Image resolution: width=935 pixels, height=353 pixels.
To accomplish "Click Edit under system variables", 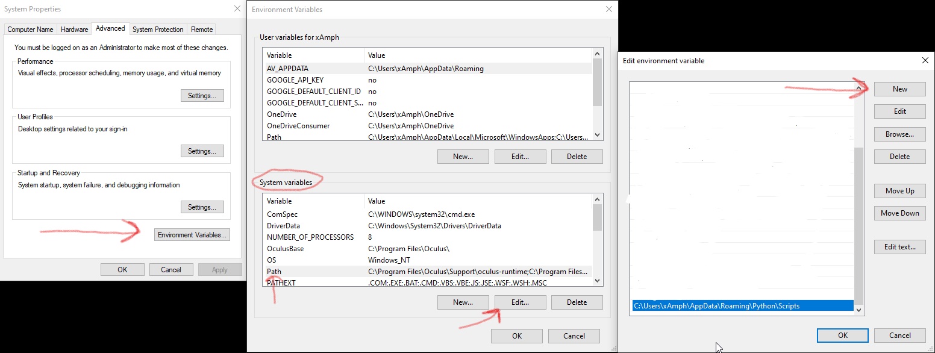I will [520, 302].
